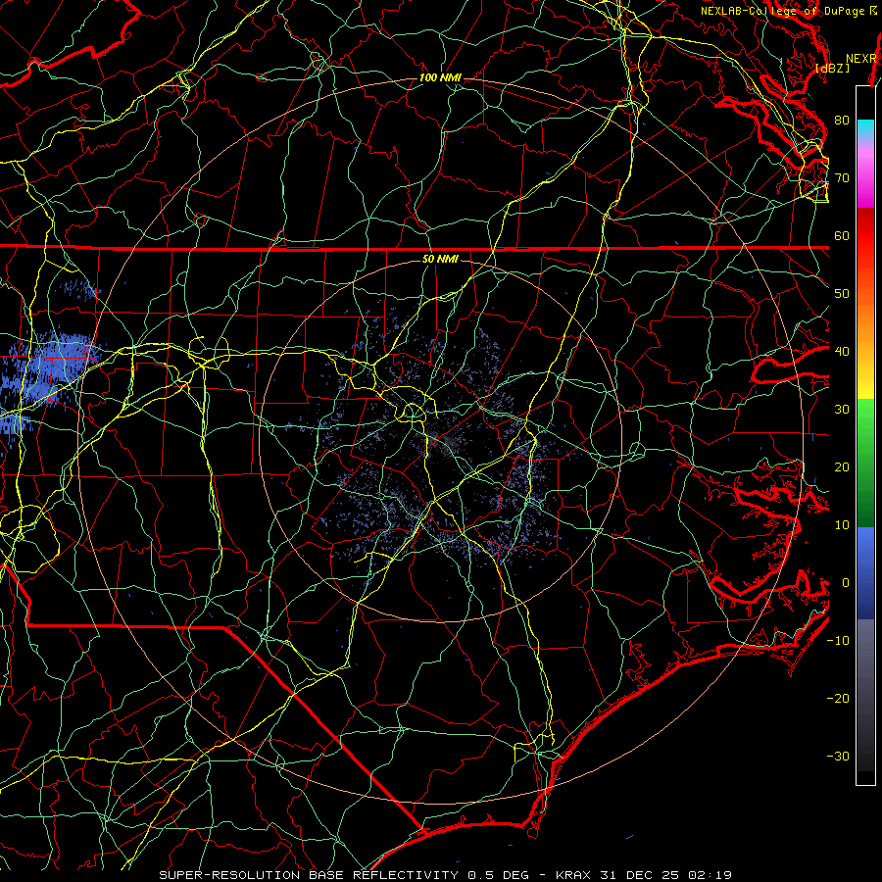Click the 80 value on dBZ scale
The image size is (882, 882).
tap(842, 121)
